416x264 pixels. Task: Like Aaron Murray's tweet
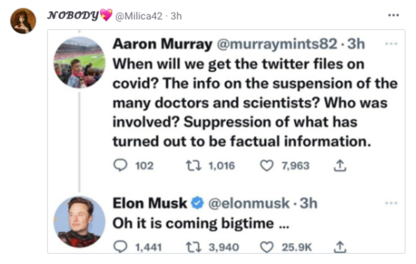[x=266, y=166]
